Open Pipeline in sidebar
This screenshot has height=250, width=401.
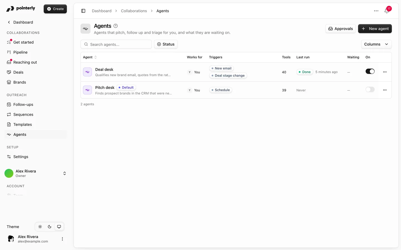pyautogui.click(x=36, y=52)
